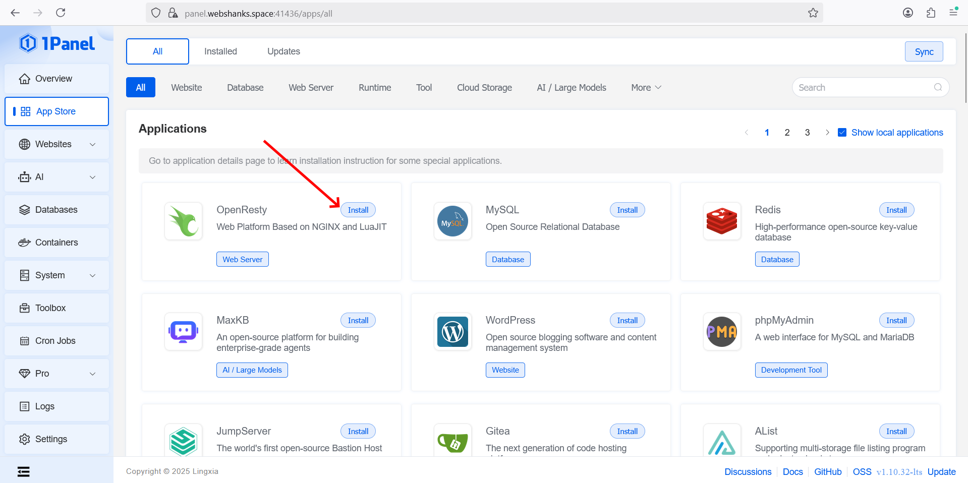The height and width of the screenshot is (483, 968).
Task: Filter apps by Runtime category
Action: [375, 88]
